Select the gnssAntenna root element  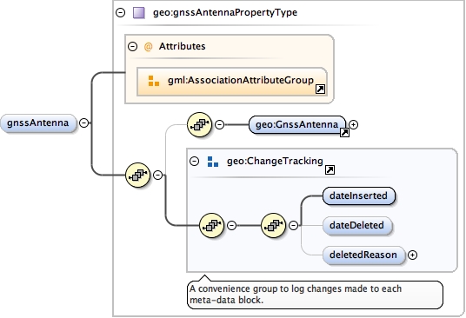38,123
